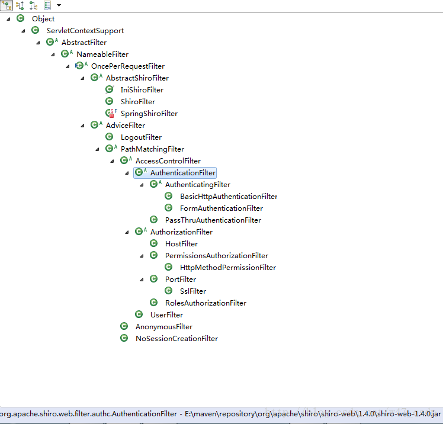Click the class icon beside HttpMethodPermissionFilter
Screen dimensions: 443x424
[169, 267]
